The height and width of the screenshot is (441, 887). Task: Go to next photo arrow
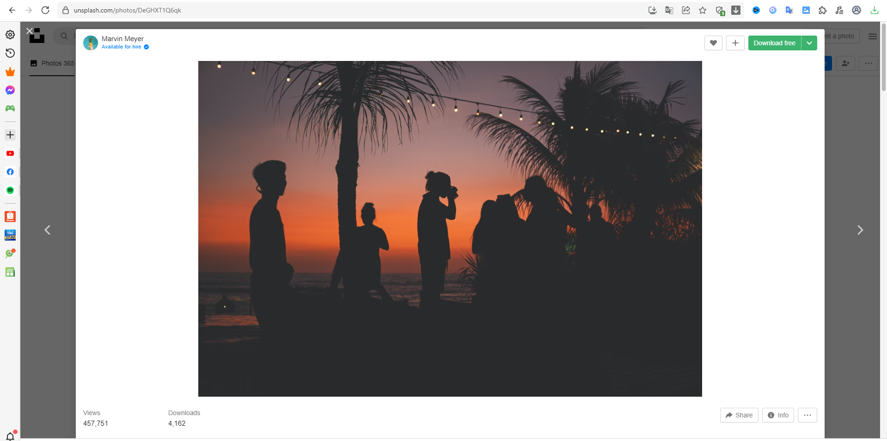pyautogui.click(x=860, y=230)
